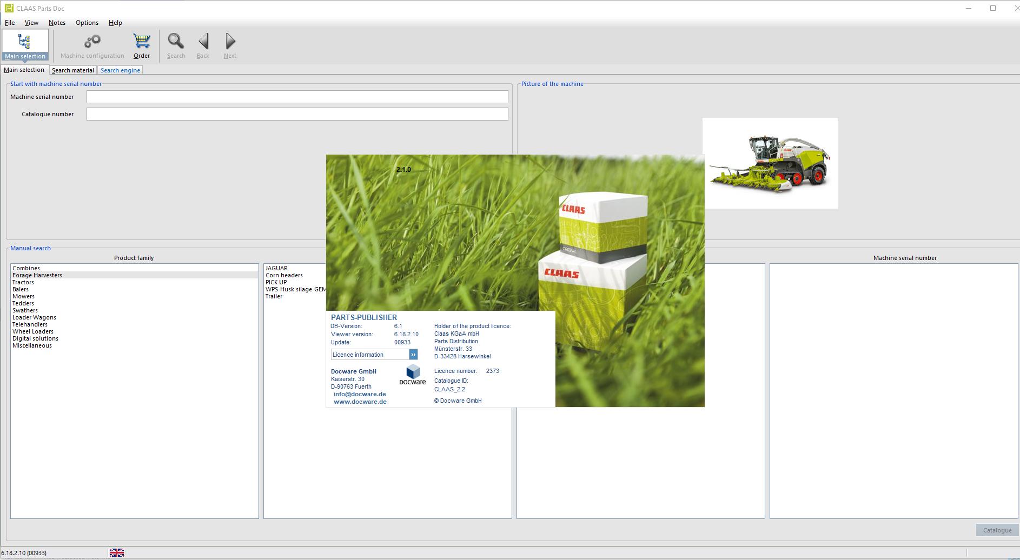The height and width of the screenshot is (560, 1020).
Task: Open the Order shopping cart icon
Action: [x=142, y=42]
